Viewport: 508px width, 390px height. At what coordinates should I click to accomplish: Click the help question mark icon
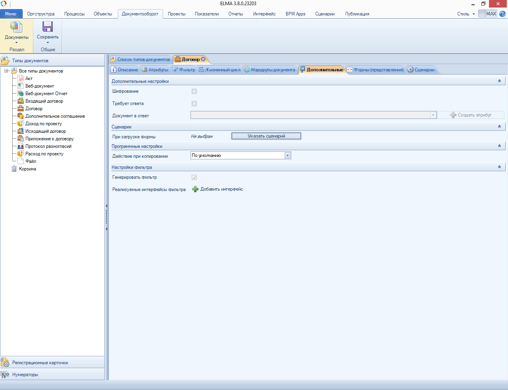click(502, 14)
